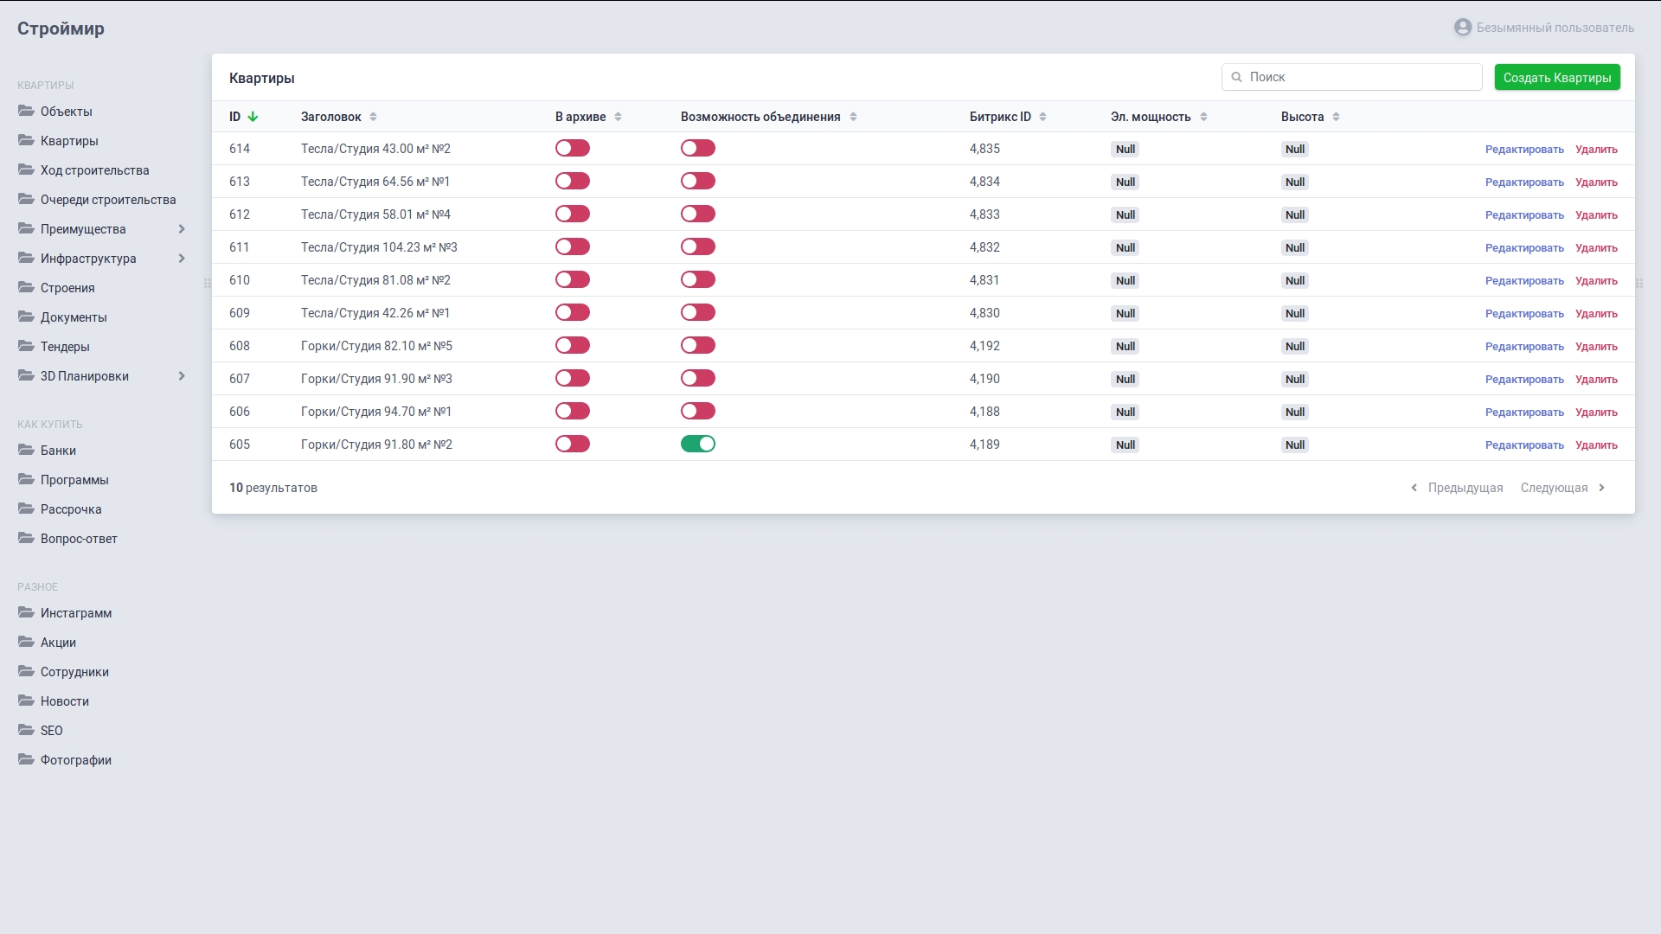Enable Возможность объединения for row 611

pyautogui.click(x=698, y=247)
